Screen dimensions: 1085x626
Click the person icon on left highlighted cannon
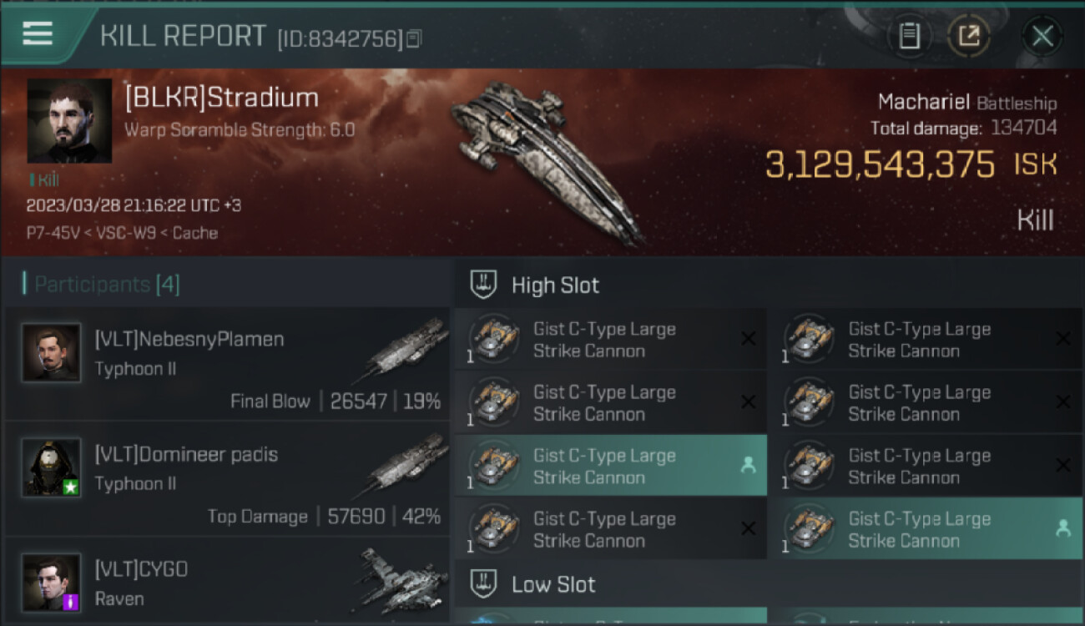[x=748, y=466]
